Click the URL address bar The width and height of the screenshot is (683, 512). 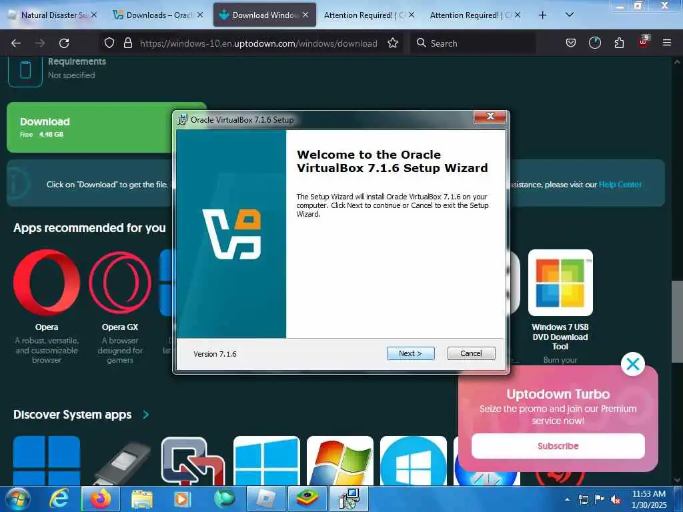258,43
